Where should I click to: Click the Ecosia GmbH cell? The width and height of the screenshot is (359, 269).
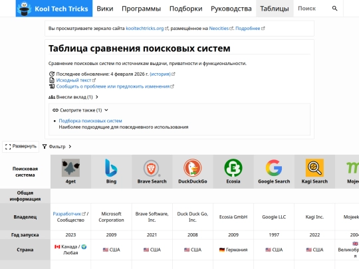pos(233,217)
